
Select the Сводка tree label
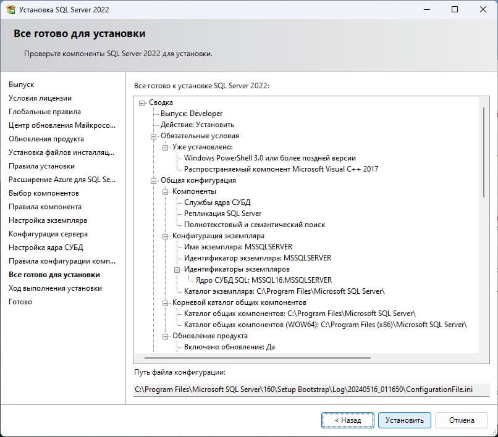(161, 103)
